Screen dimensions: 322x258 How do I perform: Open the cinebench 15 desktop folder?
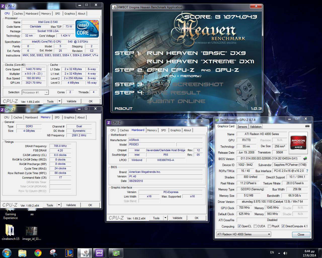pos(11,232)
